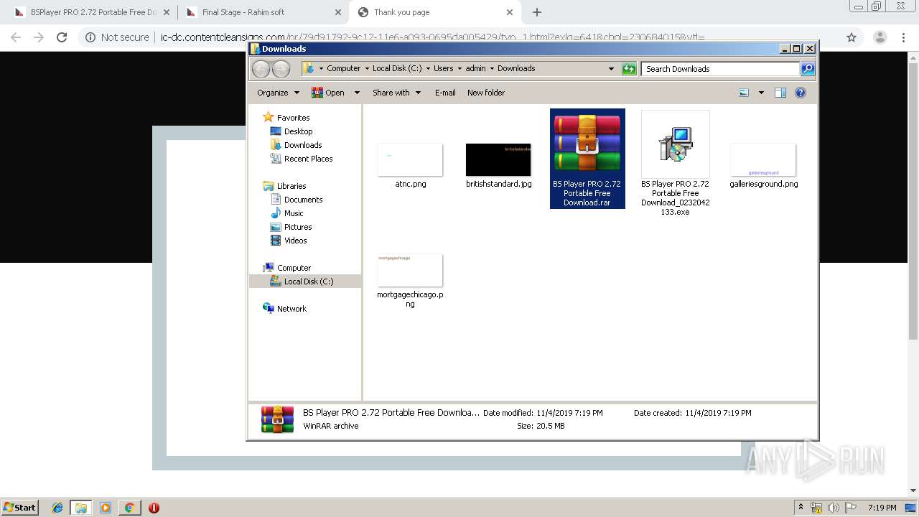Reload the Chrome page
Screen dimensions: 919x517
click(62, 37)
